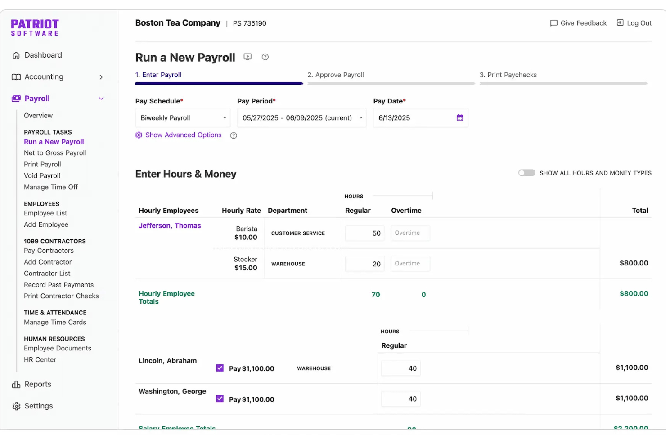Open Record Past Payments link

(58, 285)
